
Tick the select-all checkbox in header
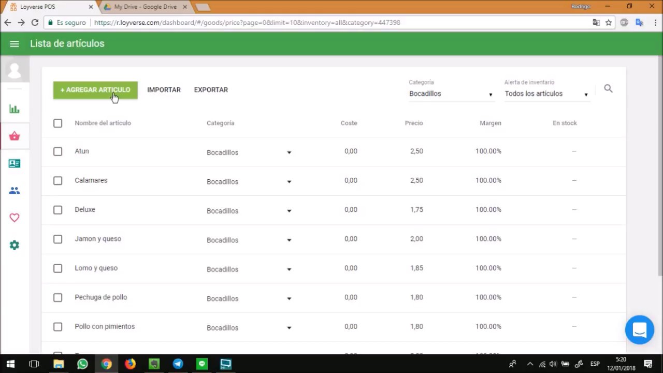pyautogui.click(x=57, y=123)
